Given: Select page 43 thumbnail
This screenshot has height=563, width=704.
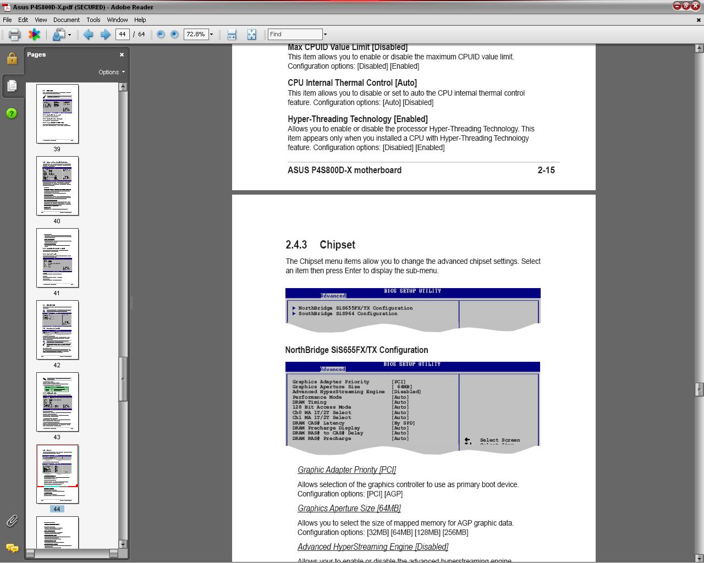Looking at the screenshot, I should 57,402.
